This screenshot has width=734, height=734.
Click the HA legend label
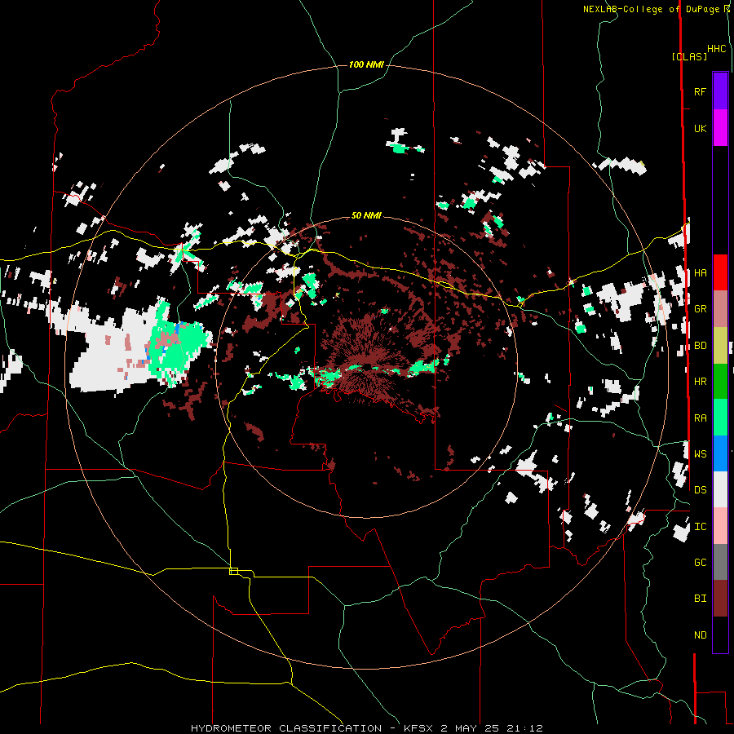click(x=700, y=272)
